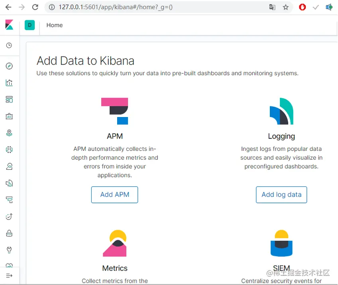
Task: Open Maps from the sidebar
Action: [9, 133]
